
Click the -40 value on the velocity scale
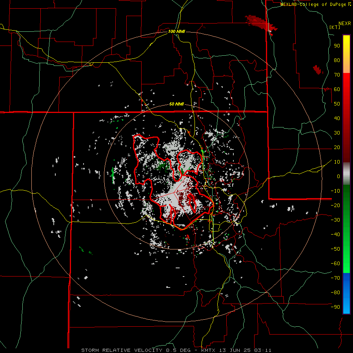[x=335, y=235]
